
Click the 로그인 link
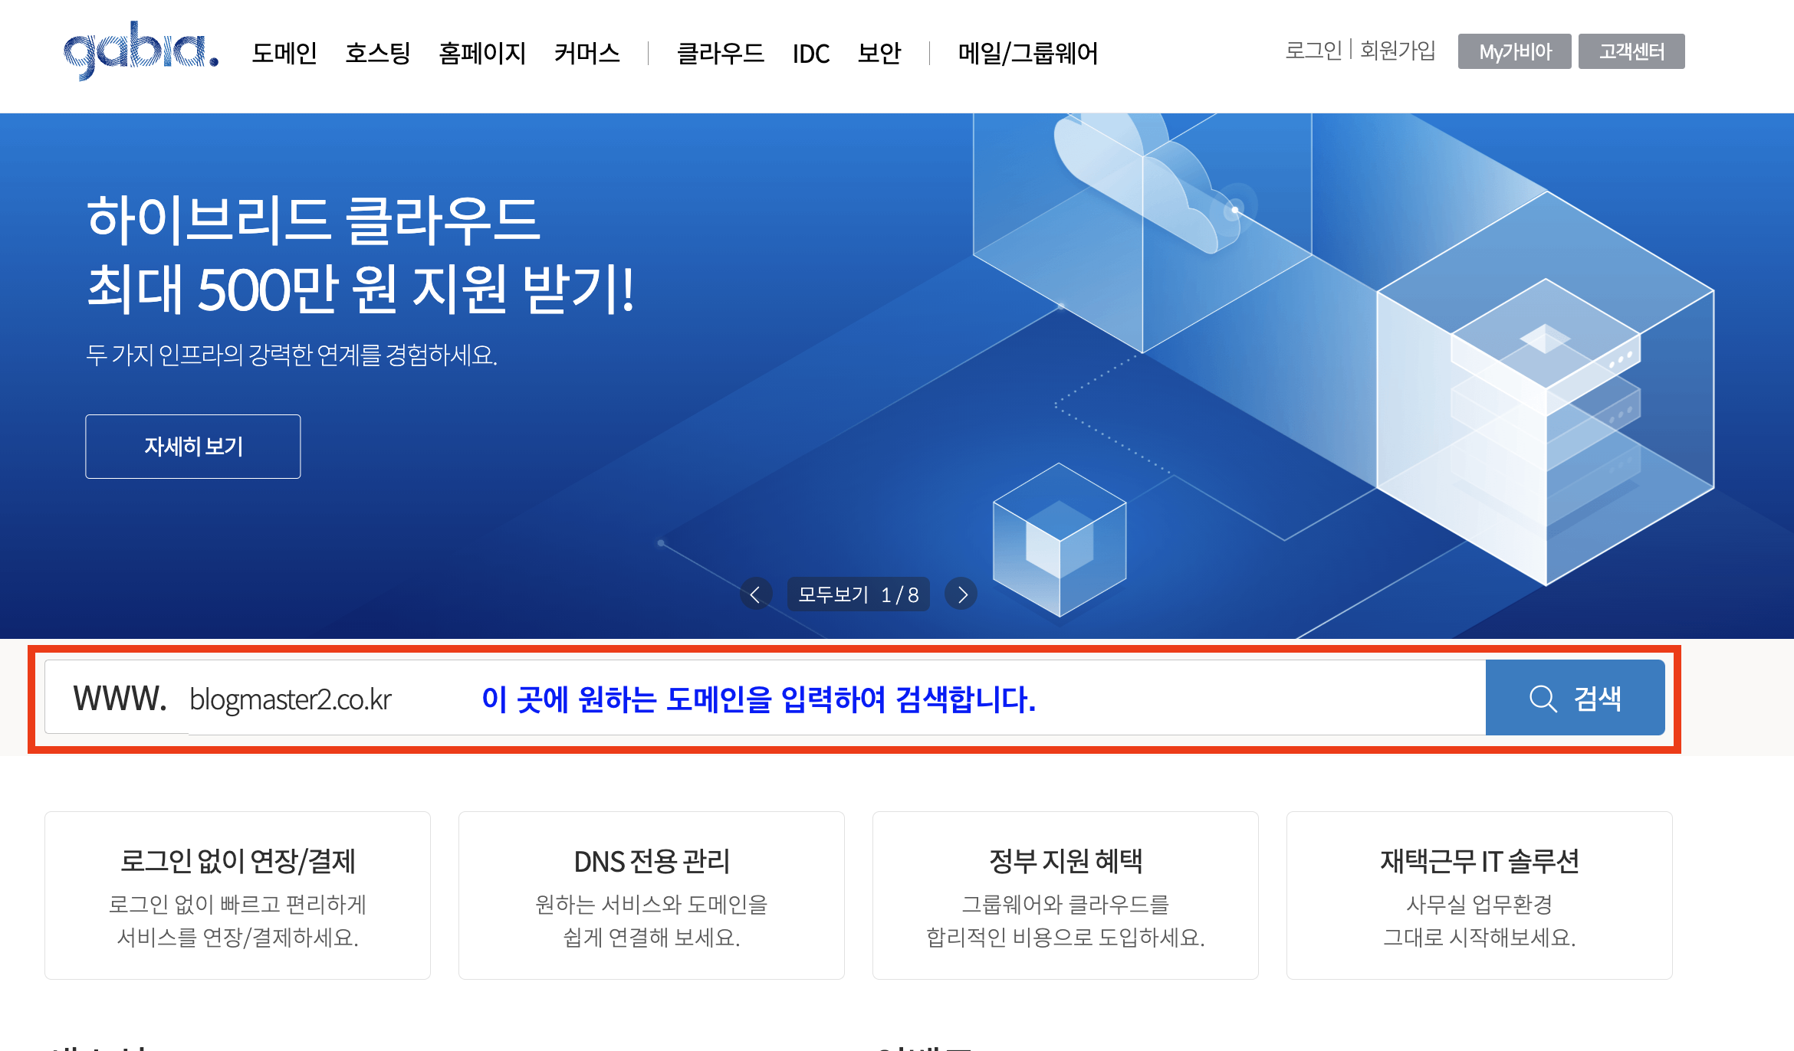1313,51
